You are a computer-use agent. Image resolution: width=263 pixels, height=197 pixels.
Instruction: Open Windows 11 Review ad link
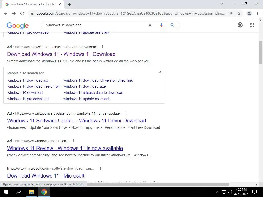point(65,148)
